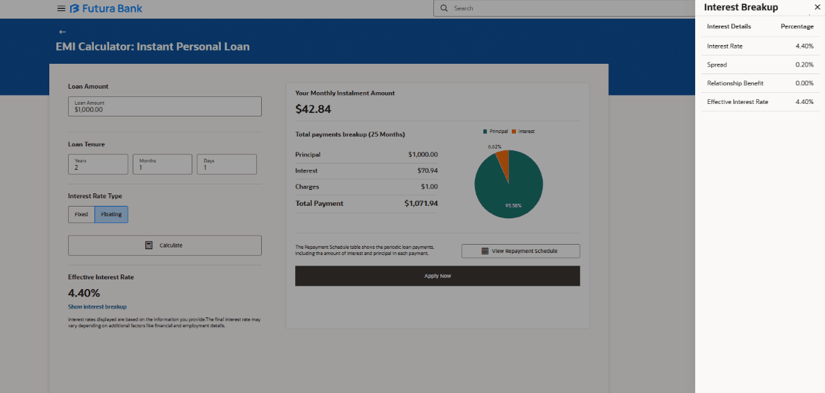The height and width of the screenshot is (393, 825).
Task: Select Fixed interest rate type
Action: [x=81, y=214]
